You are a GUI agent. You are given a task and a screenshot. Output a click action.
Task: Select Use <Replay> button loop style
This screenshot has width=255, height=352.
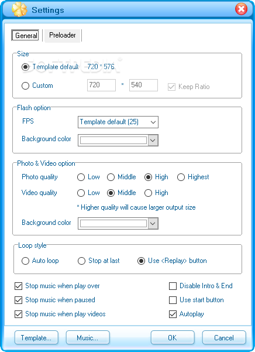[x=141, y=261]
